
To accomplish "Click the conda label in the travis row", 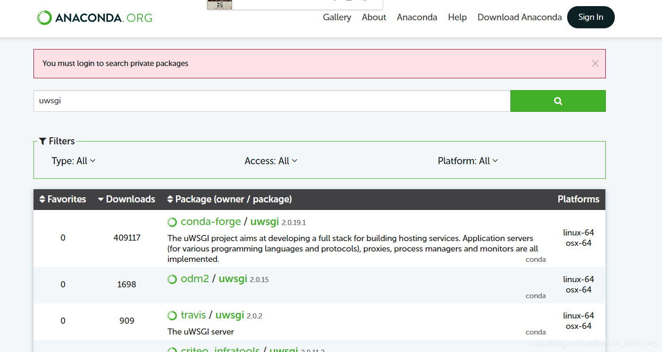I will (x=536, y=332).
